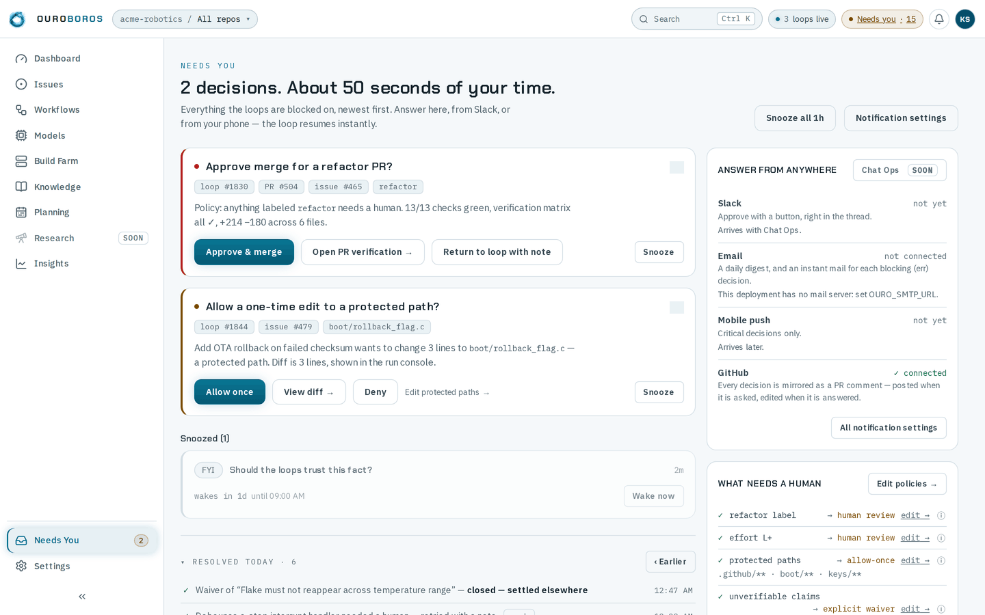This screenshot has height=615, width=985.
Task: Open Settings gear icon in sidebar
Action: (21, 566)
